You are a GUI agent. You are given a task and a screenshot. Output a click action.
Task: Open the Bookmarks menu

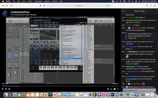tap(38, 1)
